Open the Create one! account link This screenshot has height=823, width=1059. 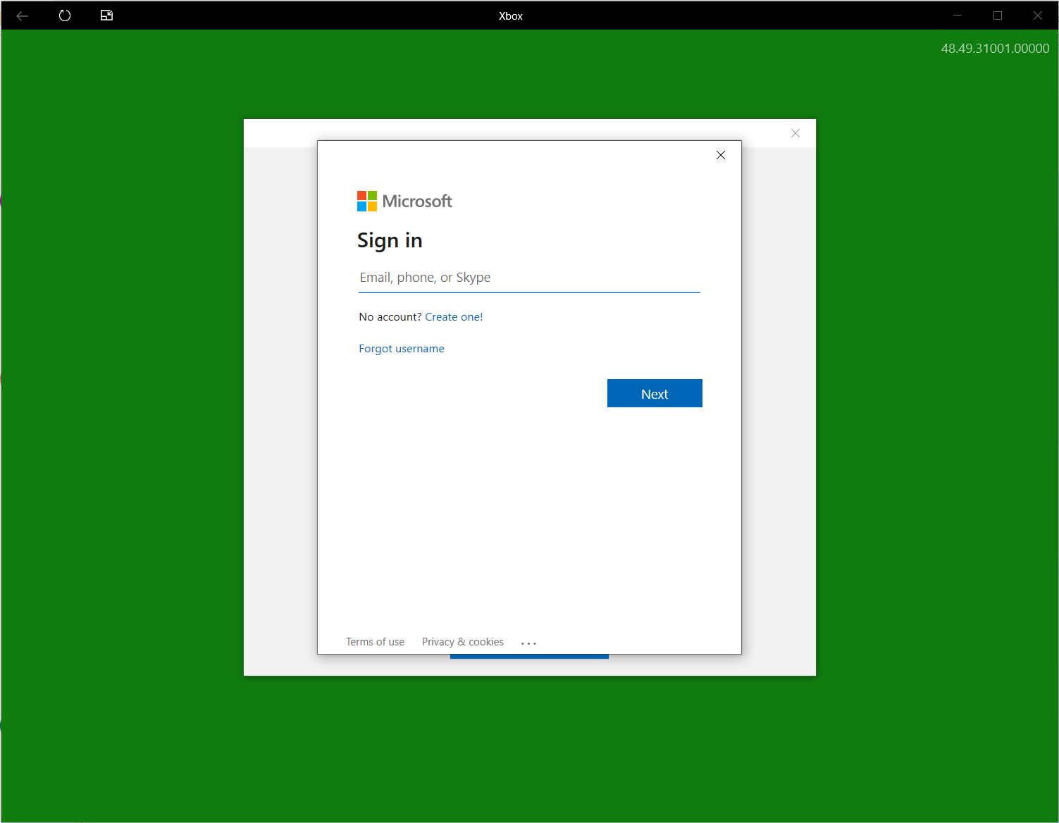pyautogui.click(x=454, y=316)
